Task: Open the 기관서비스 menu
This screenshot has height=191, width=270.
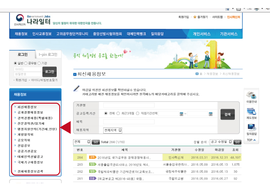Action: point(229,34)
